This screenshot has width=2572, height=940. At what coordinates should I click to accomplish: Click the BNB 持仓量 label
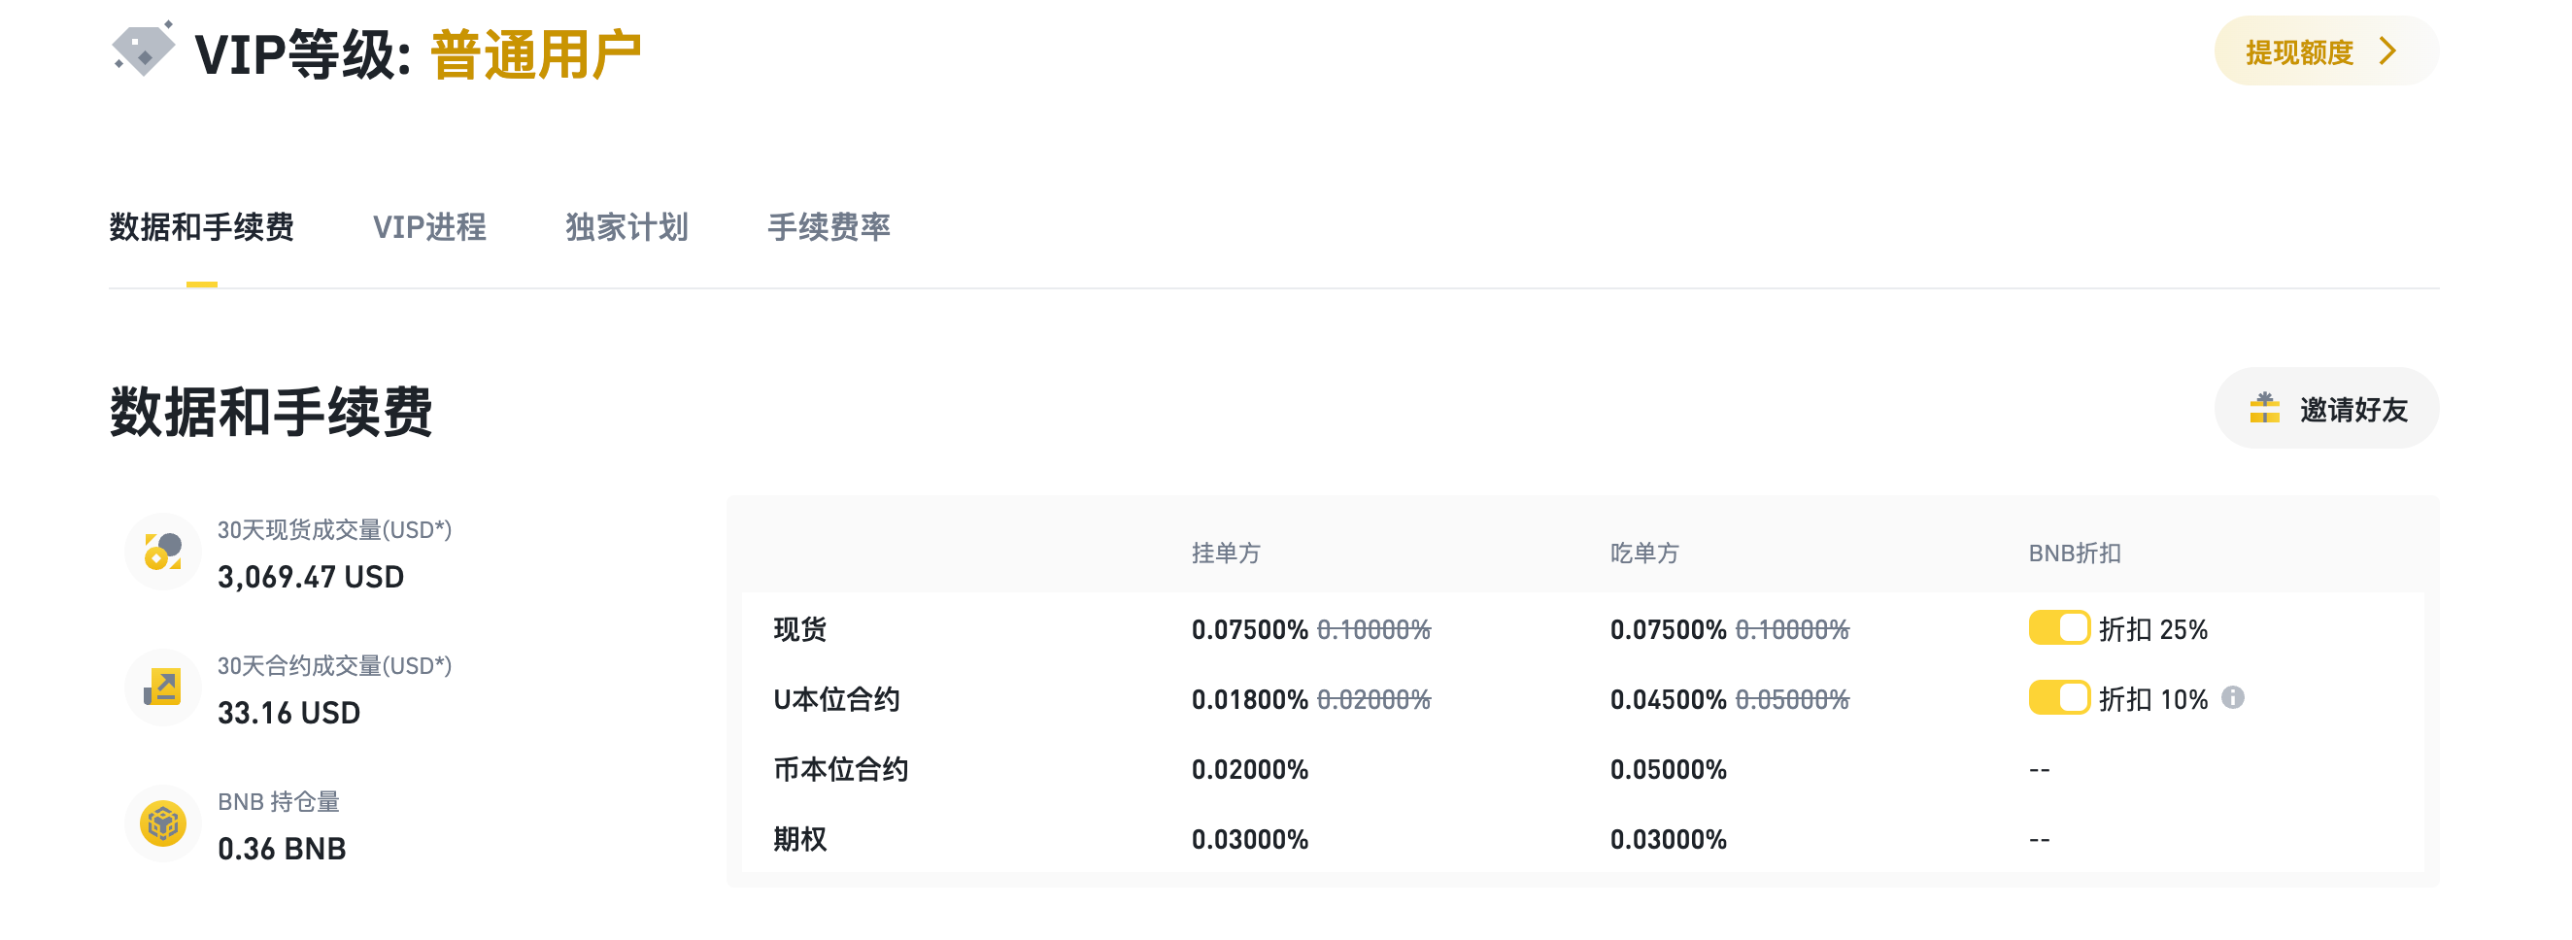point(279,801)
